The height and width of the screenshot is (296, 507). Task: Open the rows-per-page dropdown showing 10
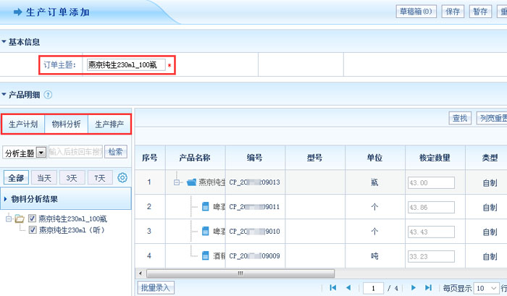[485, 287]
